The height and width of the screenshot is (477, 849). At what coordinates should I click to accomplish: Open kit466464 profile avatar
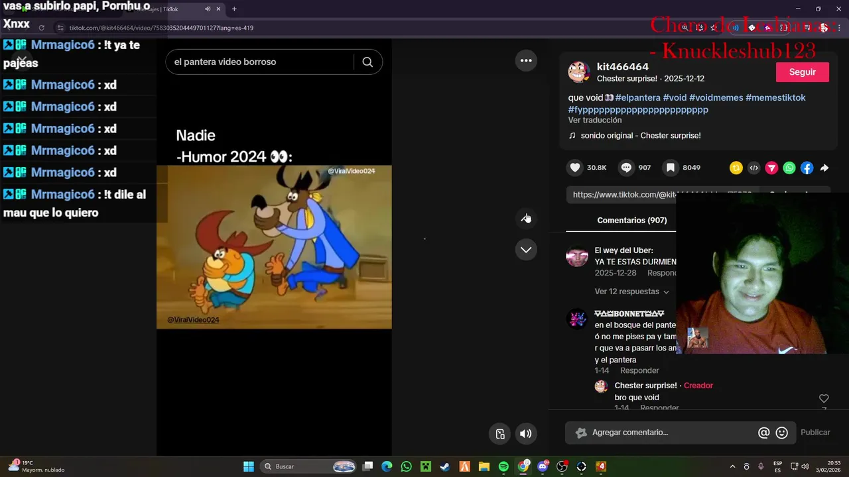point(579,72)
